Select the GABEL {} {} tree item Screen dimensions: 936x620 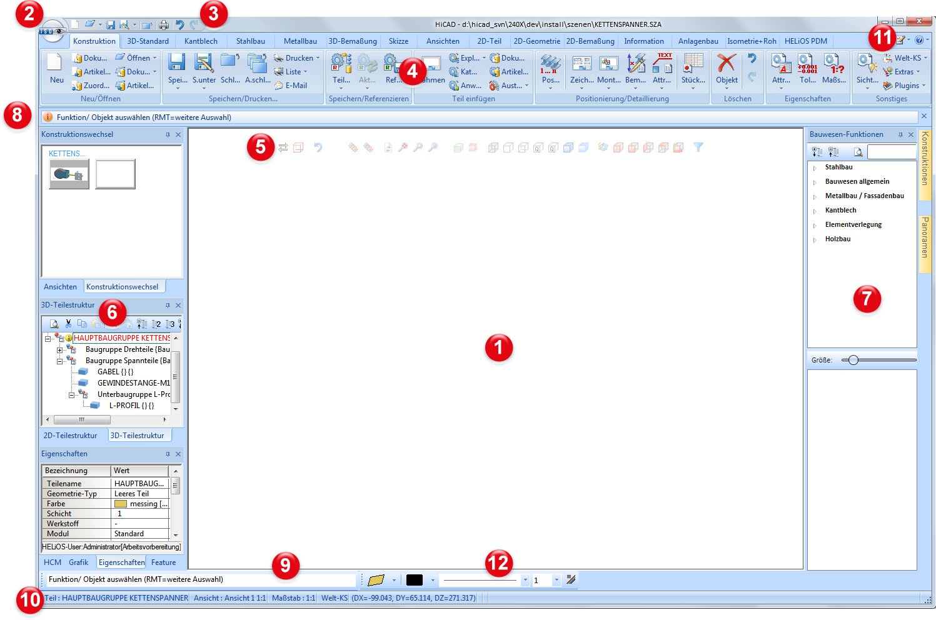tap(115, 372)
